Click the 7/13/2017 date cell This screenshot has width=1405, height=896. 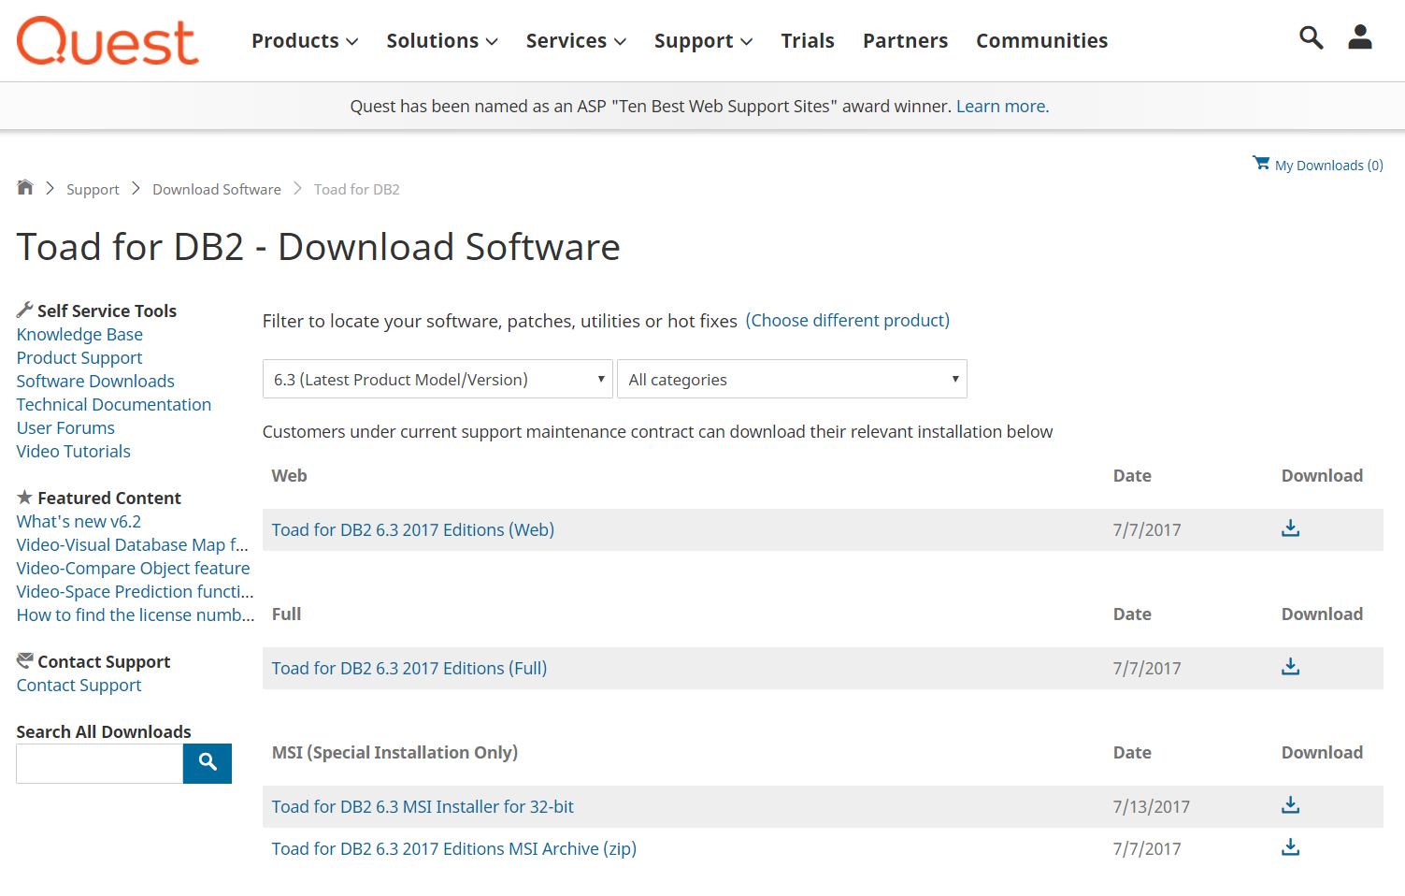[1151, 807]
